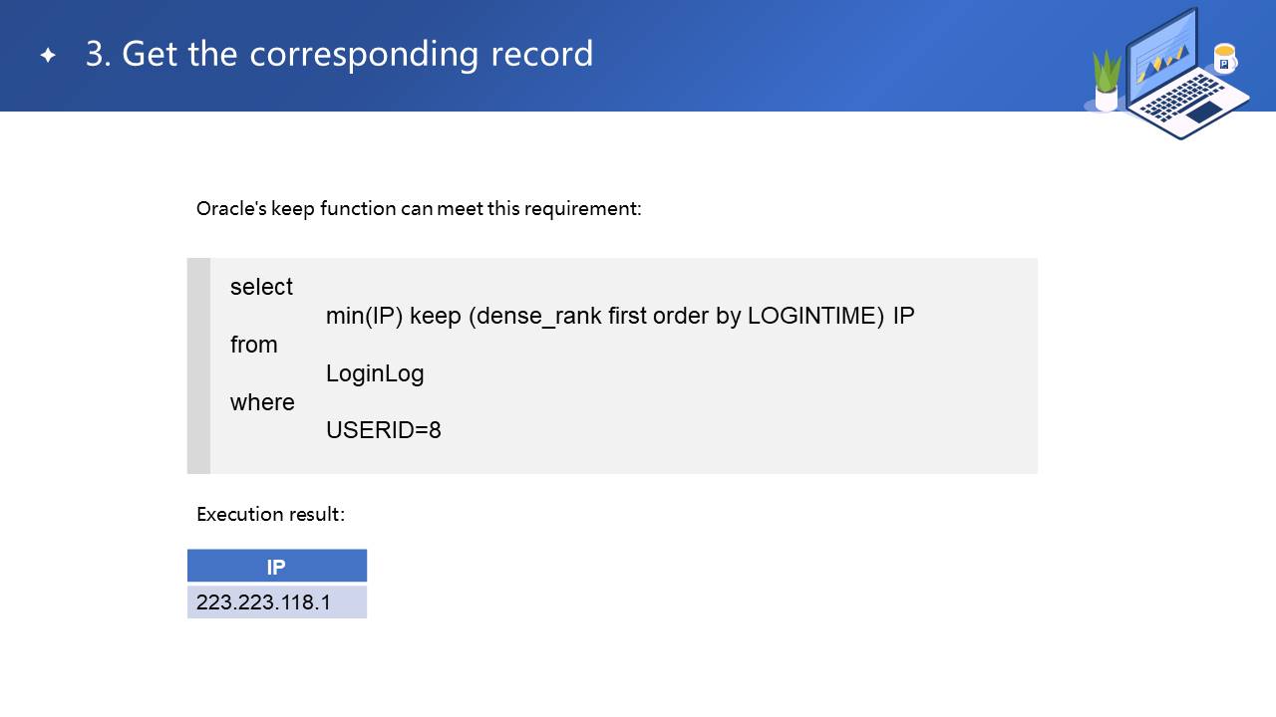Click the blue "IP" table header cell
1276x717 pixels.
276,567
